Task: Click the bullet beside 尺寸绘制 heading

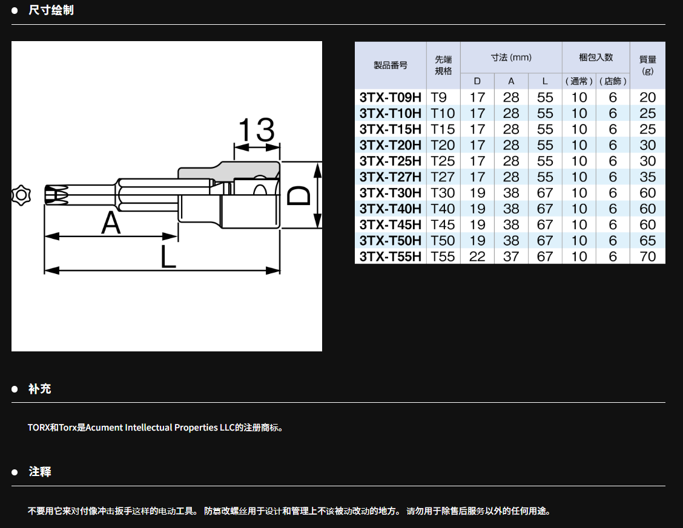Action: 15,11
